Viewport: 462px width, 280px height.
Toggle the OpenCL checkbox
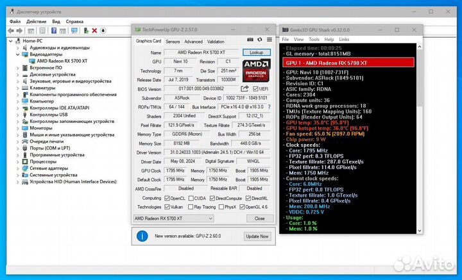[x=167, y=198]
